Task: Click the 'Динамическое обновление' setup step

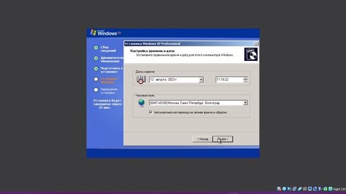Action: coord(112,59)
